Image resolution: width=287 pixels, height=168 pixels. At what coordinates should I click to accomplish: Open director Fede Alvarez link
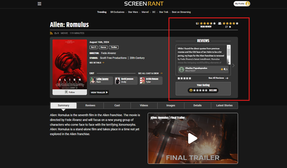click(108, 53)
